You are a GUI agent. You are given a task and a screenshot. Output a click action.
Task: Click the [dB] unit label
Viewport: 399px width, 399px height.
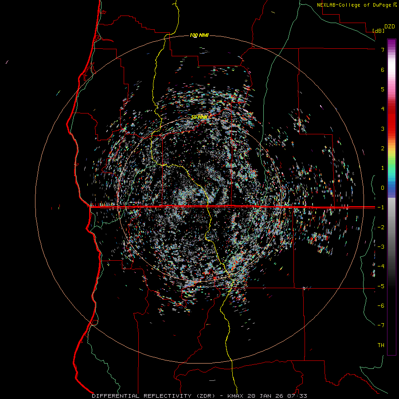coord(379,31)
